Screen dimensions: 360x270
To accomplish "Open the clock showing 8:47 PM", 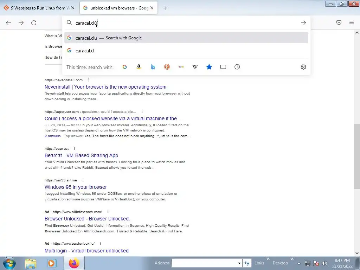I will pyautogui.click(x=342, y=263).
